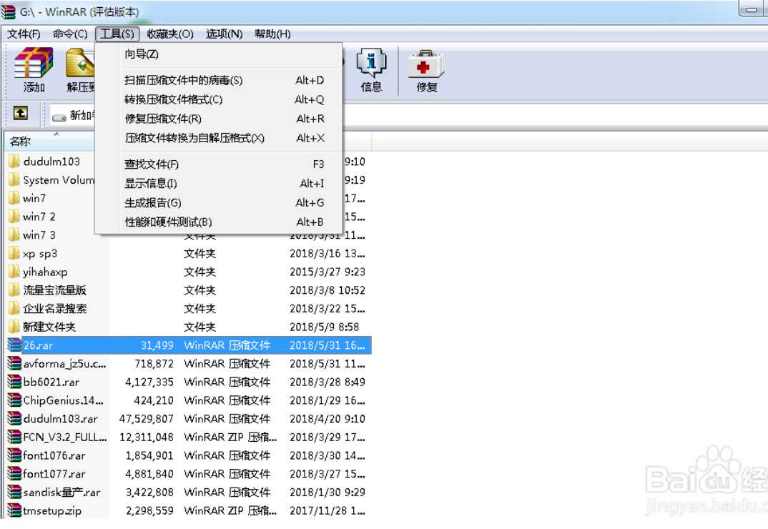Select 显示信息(I) menu entry
This screenshot has width=768, height=529.
[218, 183]
